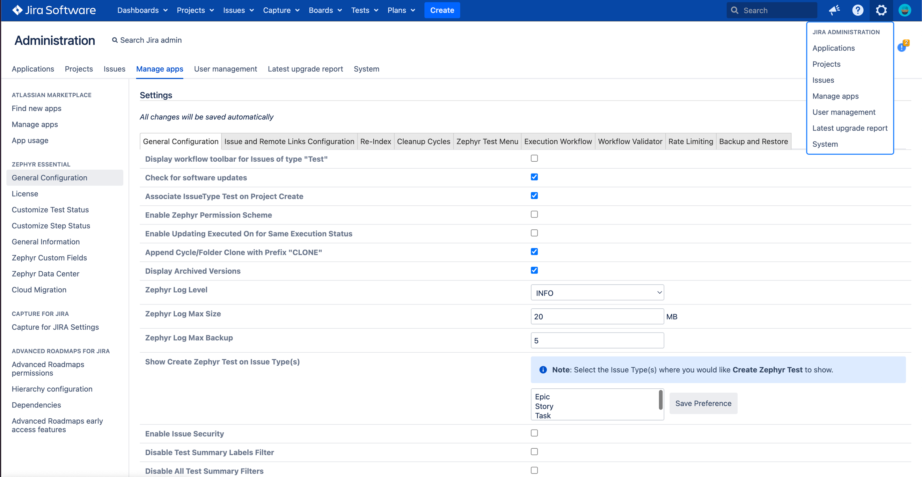Enable Display workflow toolbar for Test issues
The image size is (922, 477).
(534, 158)
